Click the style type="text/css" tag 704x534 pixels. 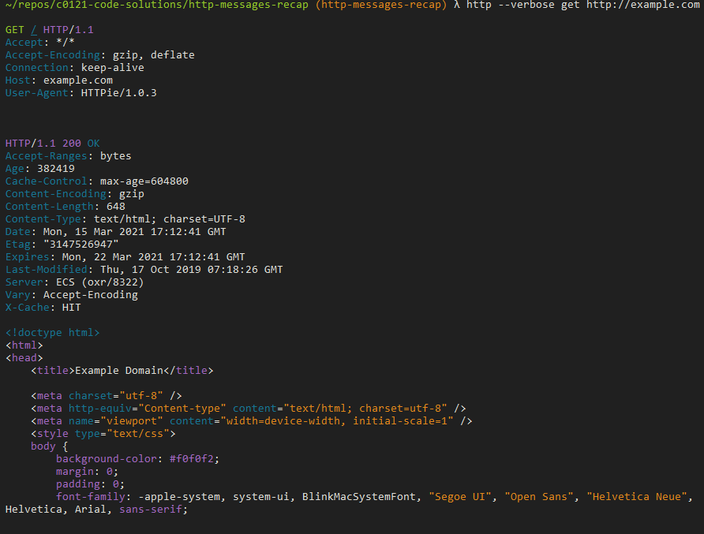103,434
